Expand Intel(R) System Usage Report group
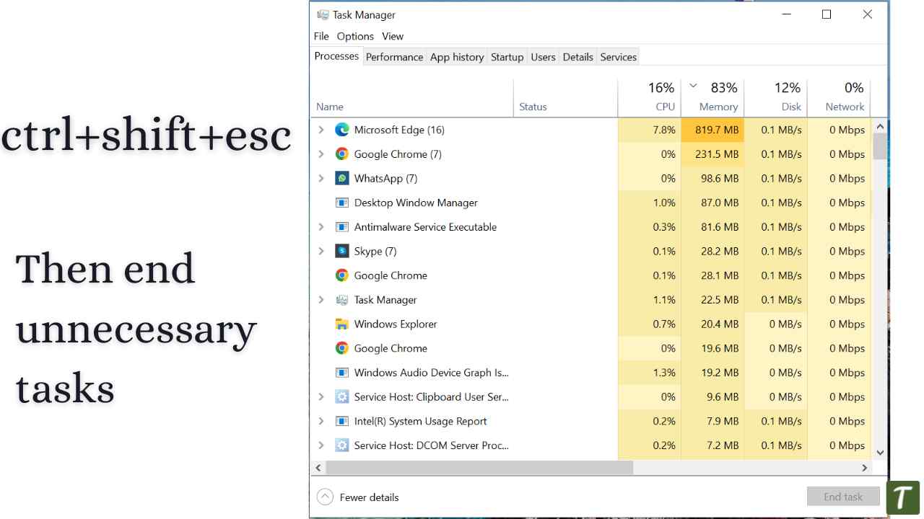The image size is (924, 519). 321,421
